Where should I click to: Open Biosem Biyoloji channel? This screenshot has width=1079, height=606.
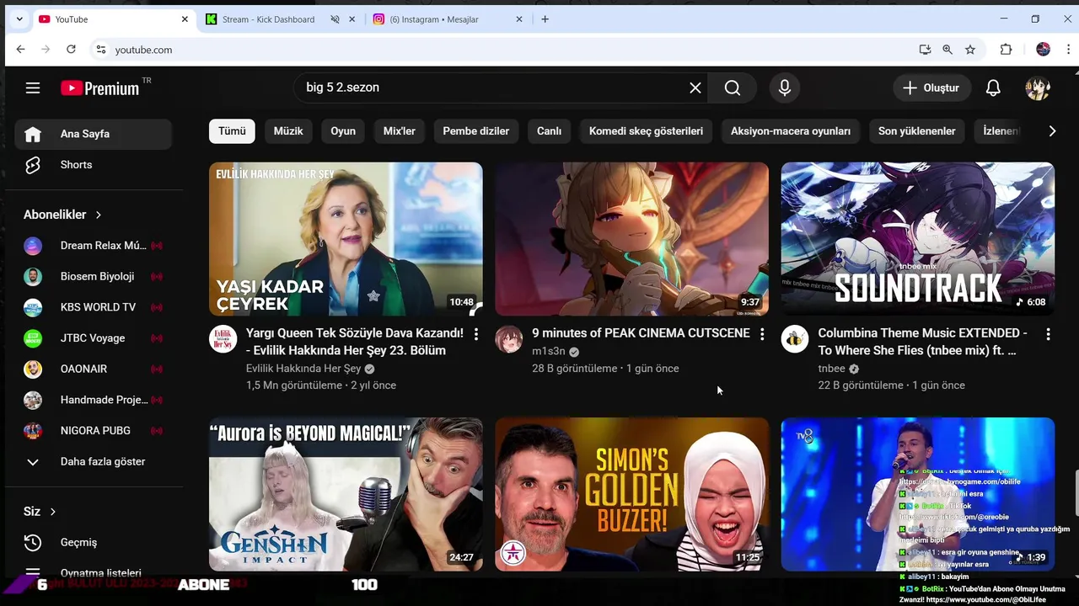coord(93,276)
